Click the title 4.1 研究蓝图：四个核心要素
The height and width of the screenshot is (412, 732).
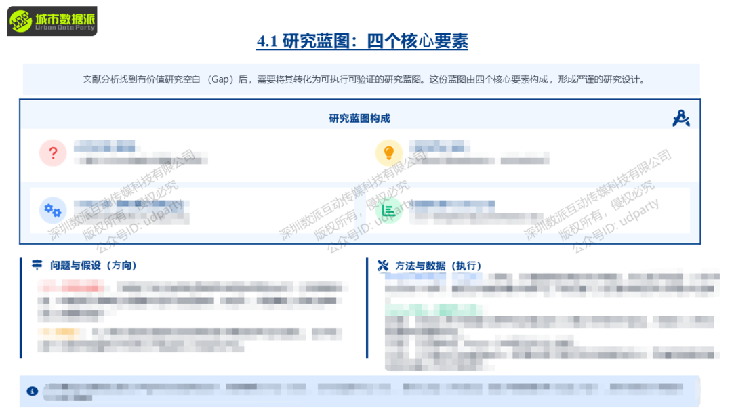click(x=362, y=41)
